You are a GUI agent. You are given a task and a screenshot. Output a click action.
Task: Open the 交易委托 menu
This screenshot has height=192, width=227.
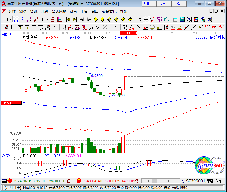[x=109, y=11]
